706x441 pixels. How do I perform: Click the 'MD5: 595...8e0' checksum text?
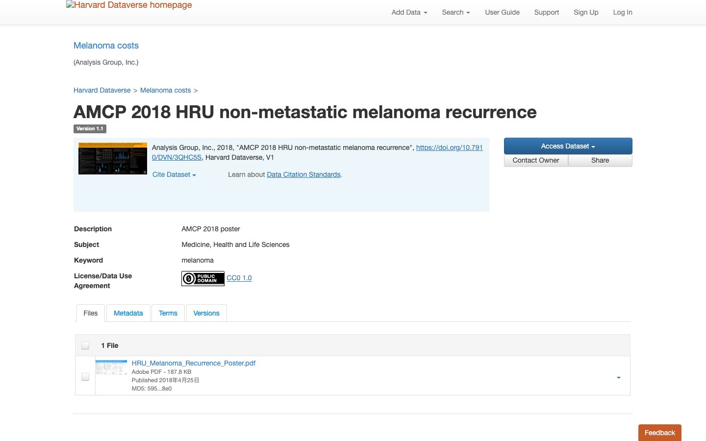(x=151, y=389)
